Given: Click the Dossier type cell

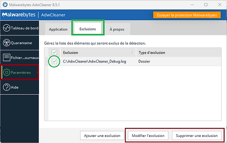Looking at the screenshot, I should pyautogui.click(x=144, y=61).
